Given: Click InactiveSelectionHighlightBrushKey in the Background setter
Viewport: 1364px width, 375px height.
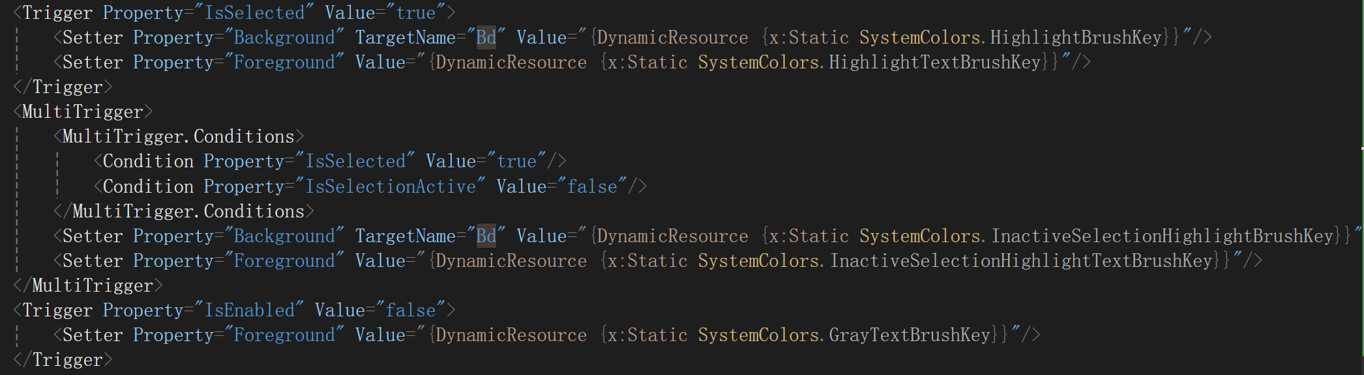Looking at the screenshot, I should pyautogui.click(x=1163, y=236).
